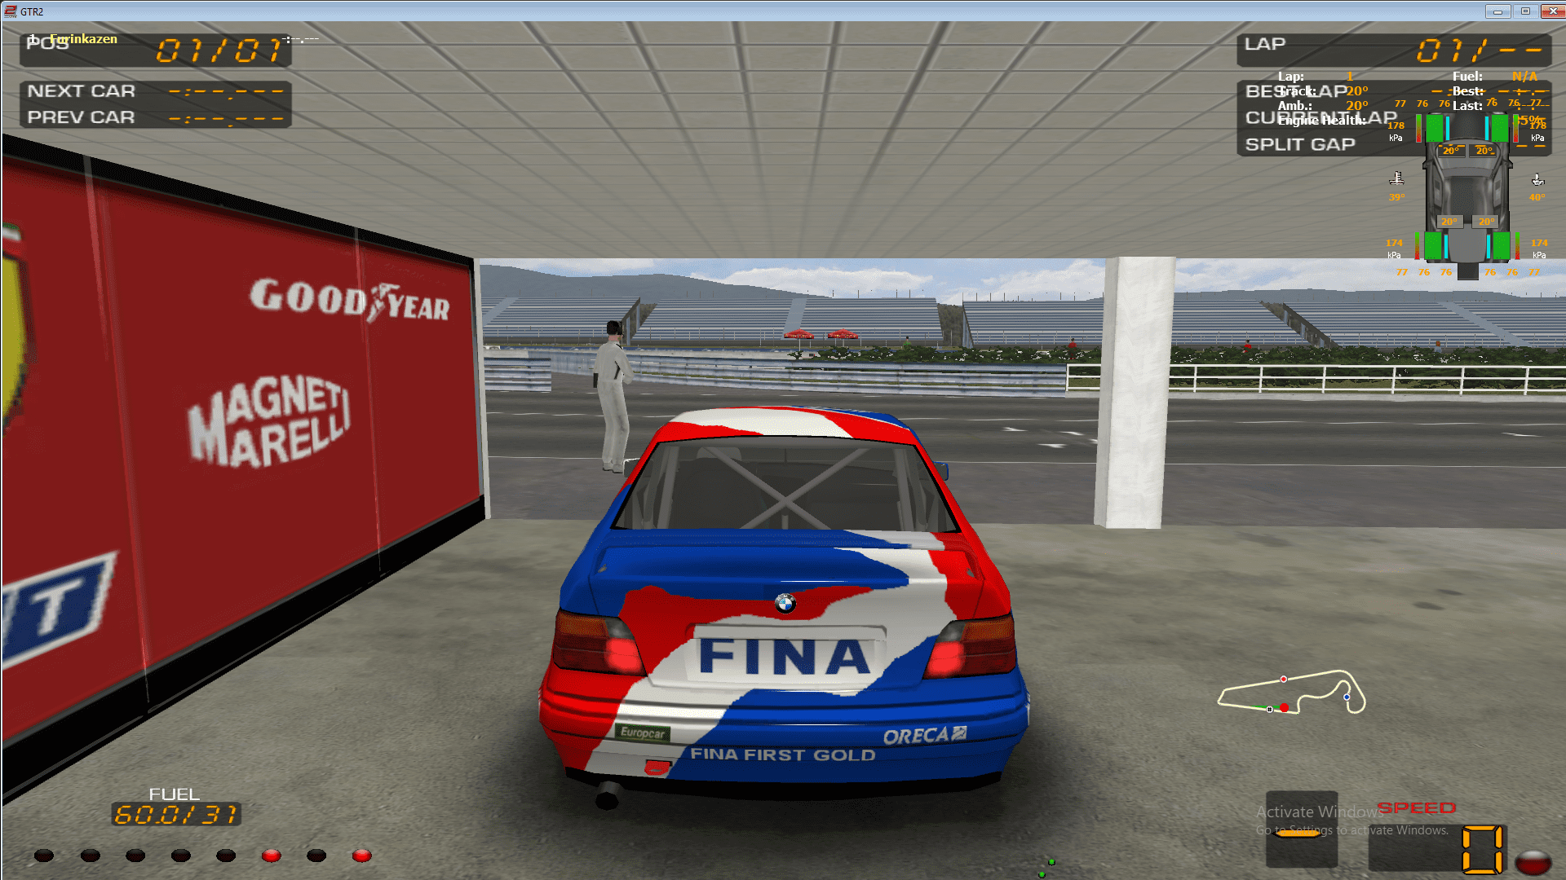
Task: Select the front-left green tyre block
Action: [x=1434, y=129]
